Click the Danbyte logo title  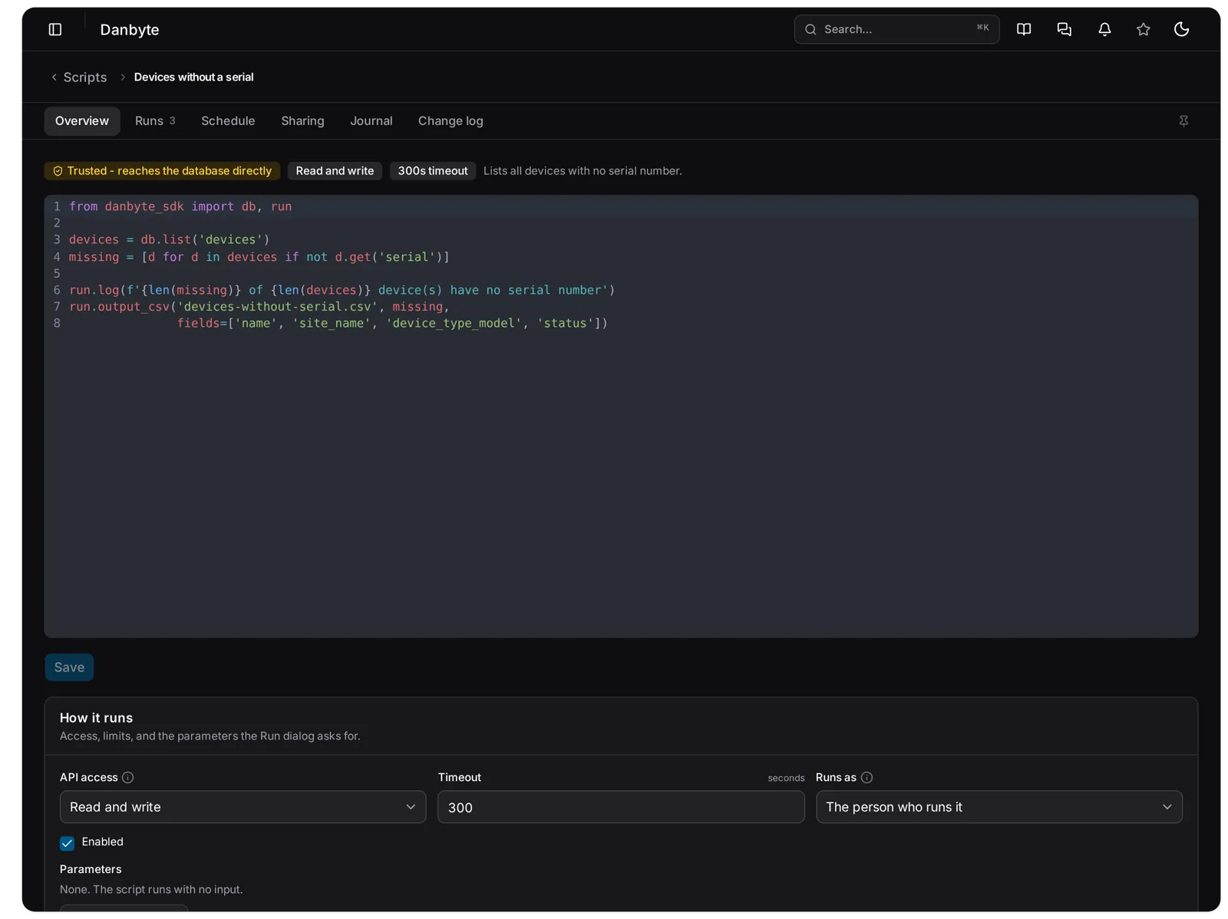[x=130, y=29]
